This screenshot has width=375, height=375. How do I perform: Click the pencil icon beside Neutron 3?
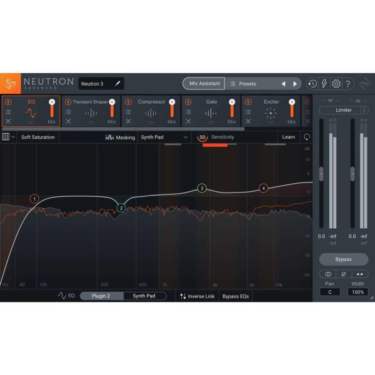[117, 84]
